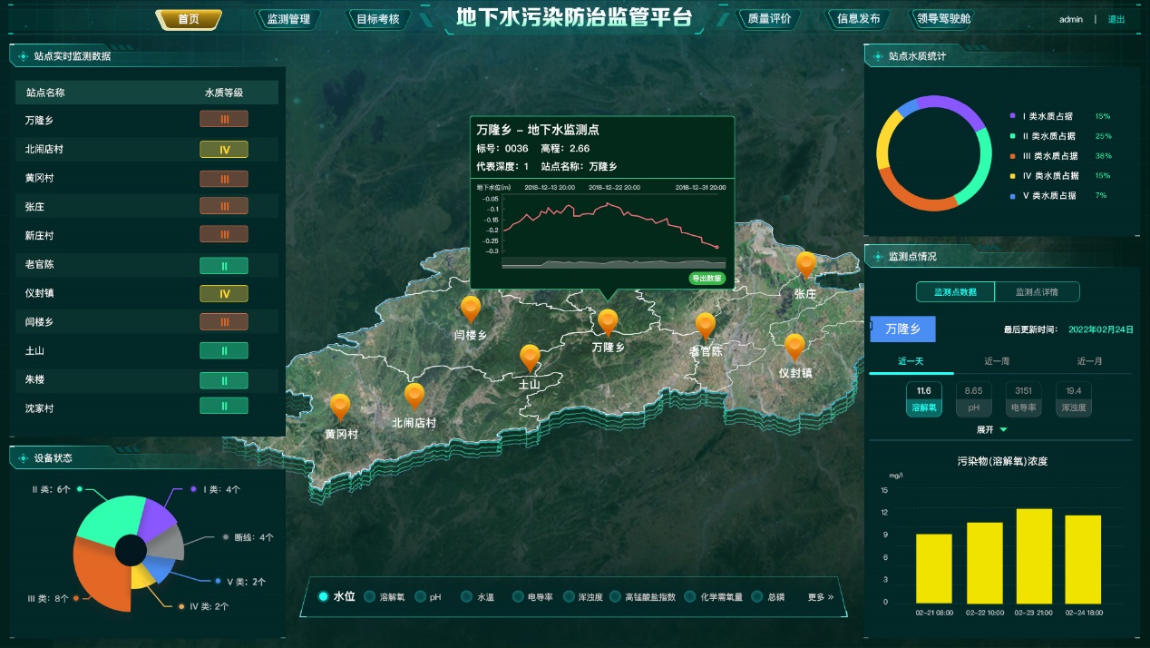Click the 退出 logout link
This screenshot has height=648, width=1150.
pyautogui.click(x=1116, y=19)
